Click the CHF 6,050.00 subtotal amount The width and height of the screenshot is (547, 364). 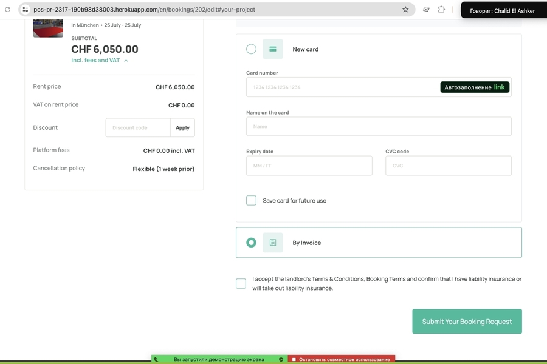tap(105, 49)
